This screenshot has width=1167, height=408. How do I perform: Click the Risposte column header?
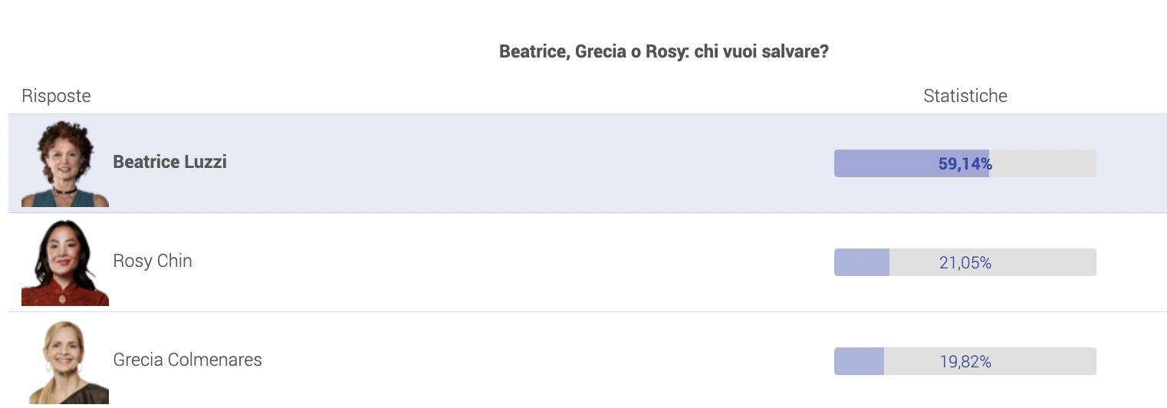coord(56,96)
